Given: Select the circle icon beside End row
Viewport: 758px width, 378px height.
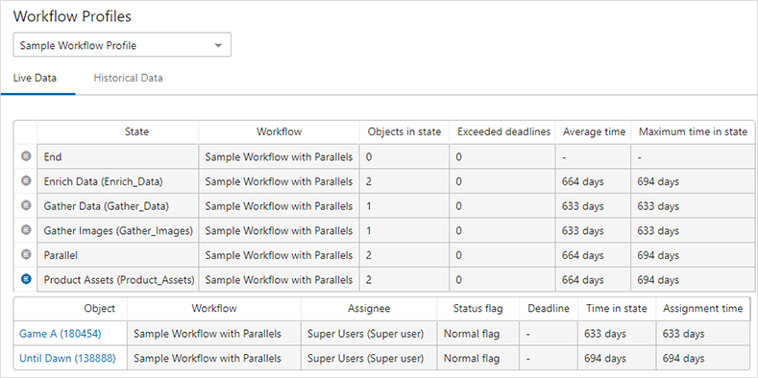Looking at the screenshot, I should 26,156.
